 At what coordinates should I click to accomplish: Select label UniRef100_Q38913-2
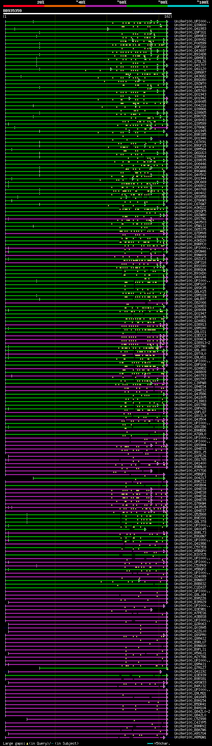(x=192, y=343)
